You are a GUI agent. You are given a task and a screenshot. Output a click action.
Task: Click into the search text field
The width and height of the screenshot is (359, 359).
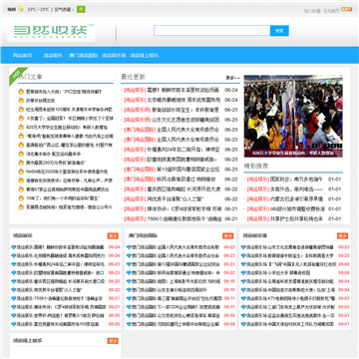tap(212, 31)
